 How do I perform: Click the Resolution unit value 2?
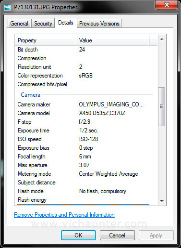81,67
